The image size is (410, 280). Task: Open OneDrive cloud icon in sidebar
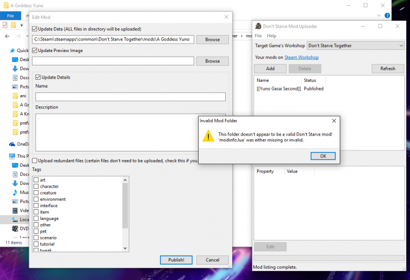12,144
